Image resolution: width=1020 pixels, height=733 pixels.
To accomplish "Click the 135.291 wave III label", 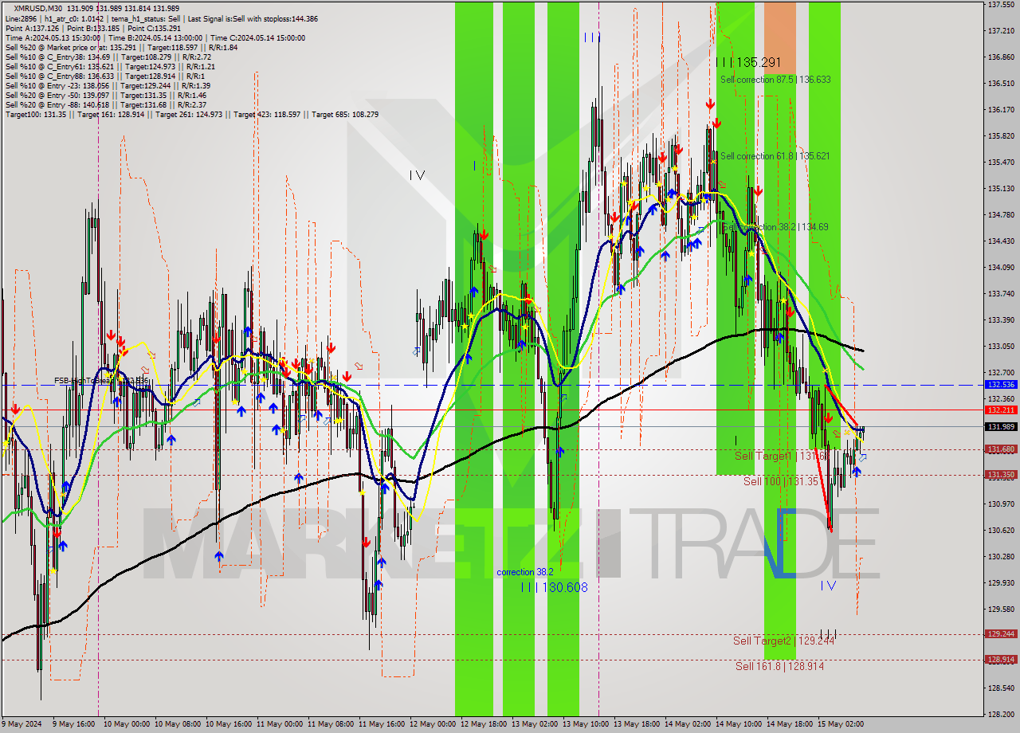I will 747,62.
